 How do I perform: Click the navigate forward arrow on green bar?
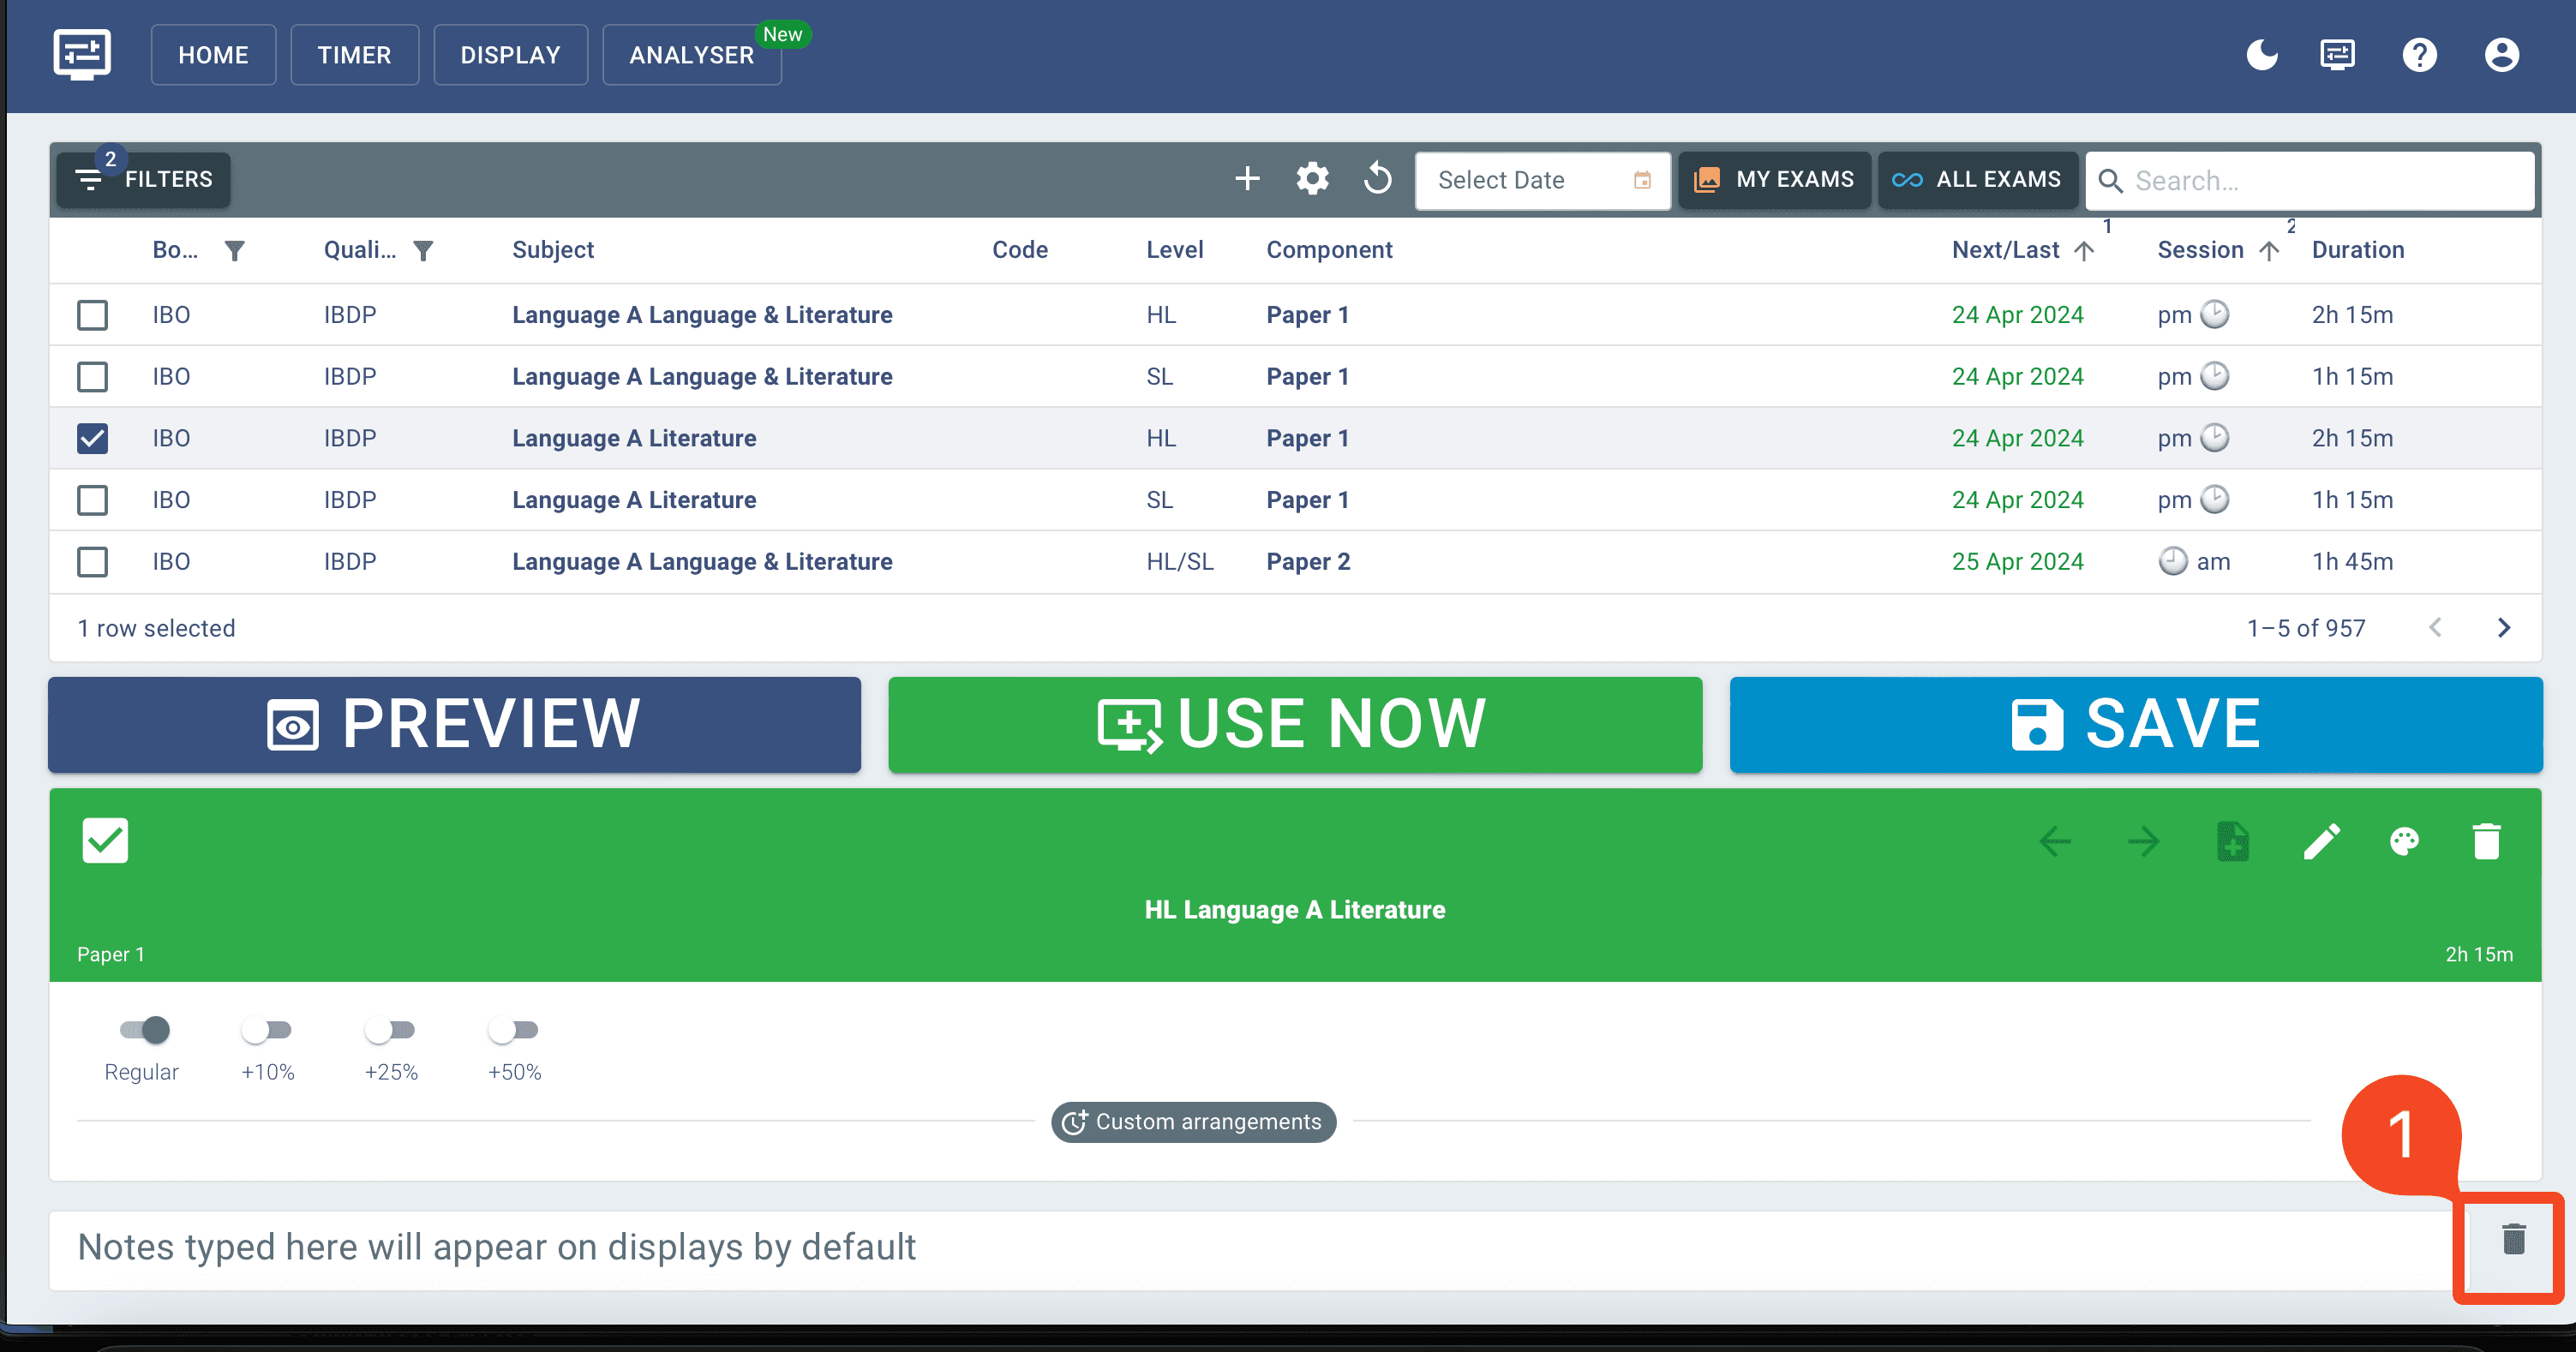click(2143, 841)
